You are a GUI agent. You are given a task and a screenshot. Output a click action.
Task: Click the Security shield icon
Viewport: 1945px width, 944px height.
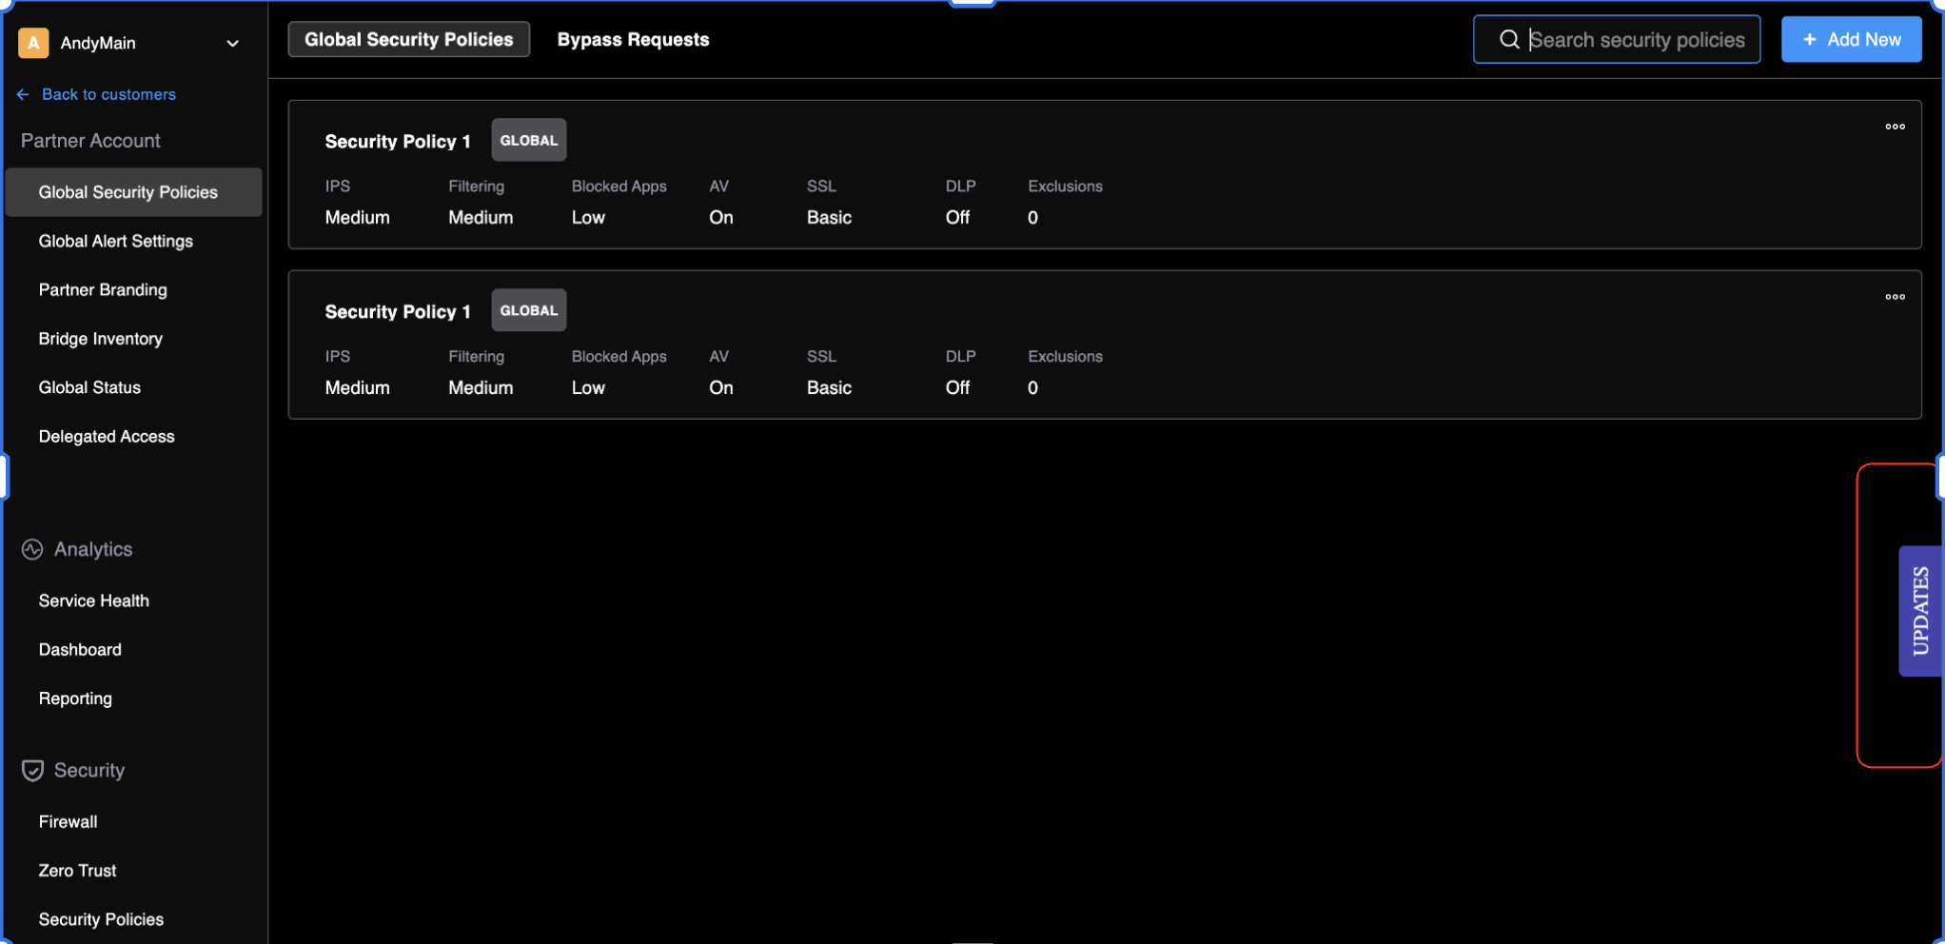click(x=32, y=770)
